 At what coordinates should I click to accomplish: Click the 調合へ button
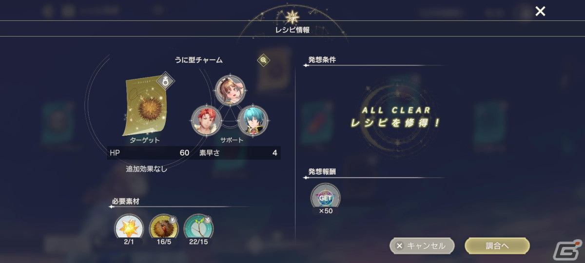pos(497,246)
